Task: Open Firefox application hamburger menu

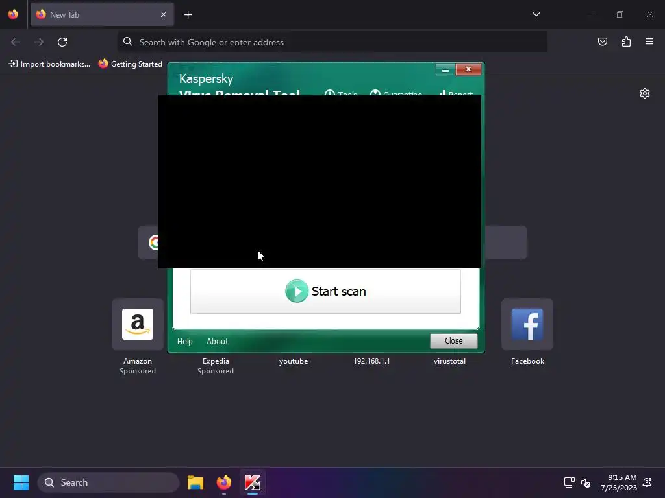Action: (649, 41)
